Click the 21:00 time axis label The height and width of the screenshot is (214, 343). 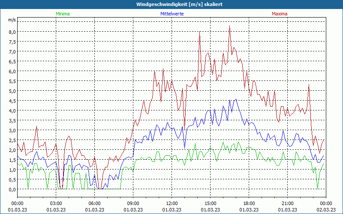287,204
